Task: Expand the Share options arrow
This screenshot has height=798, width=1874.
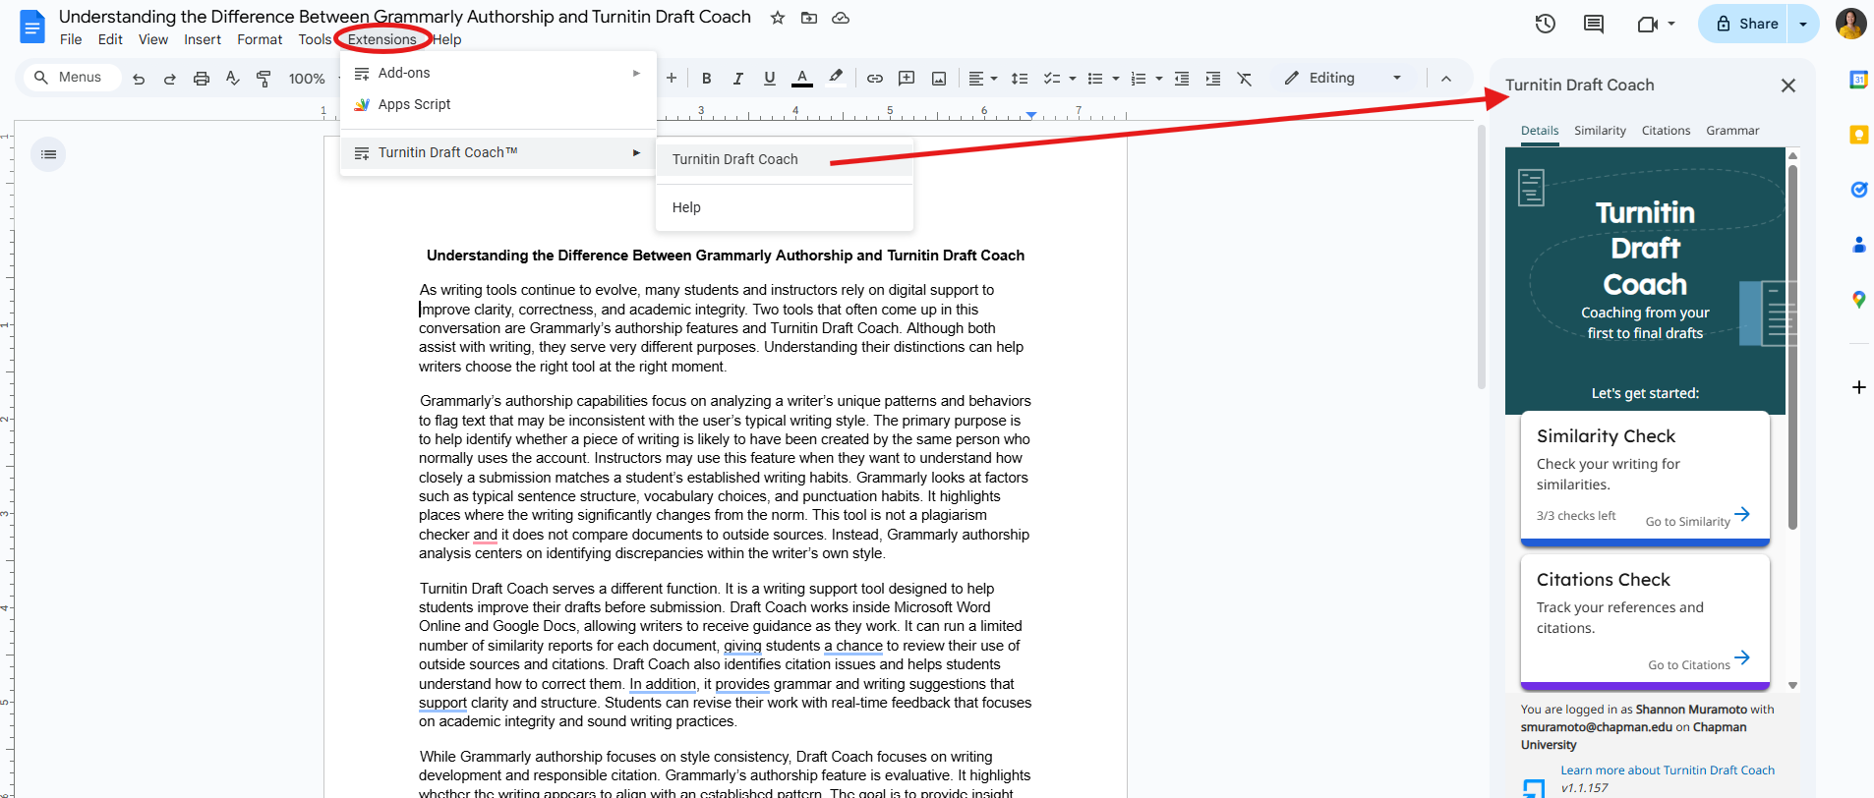Action: pyautogui.click(x=1803, y=24)
